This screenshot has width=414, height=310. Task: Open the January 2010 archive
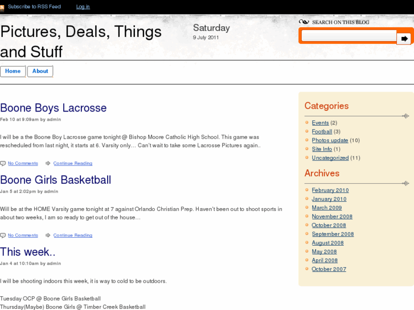pos(329,199)
